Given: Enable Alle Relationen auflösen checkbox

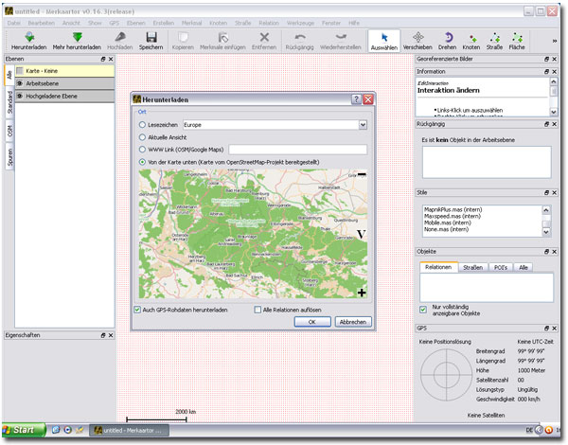Looking at the screenshot, I should [x=257, y=309].
